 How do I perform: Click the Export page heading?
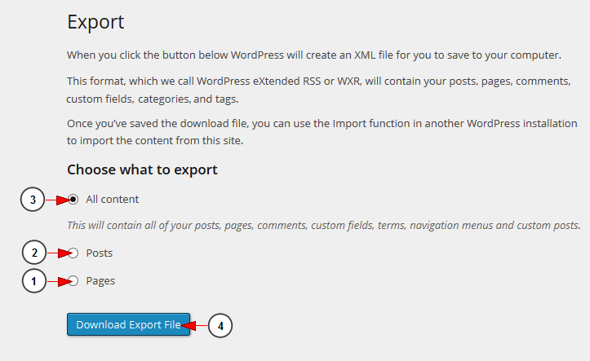(x=95, y=22)
